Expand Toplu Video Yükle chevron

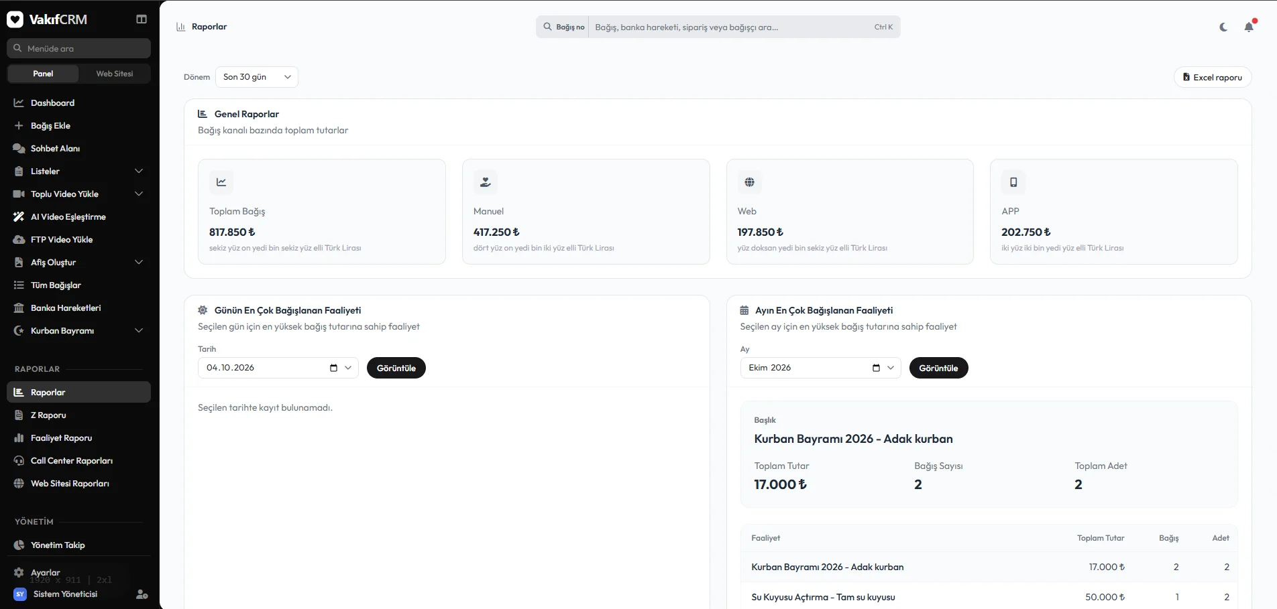(x=139, y=194)
